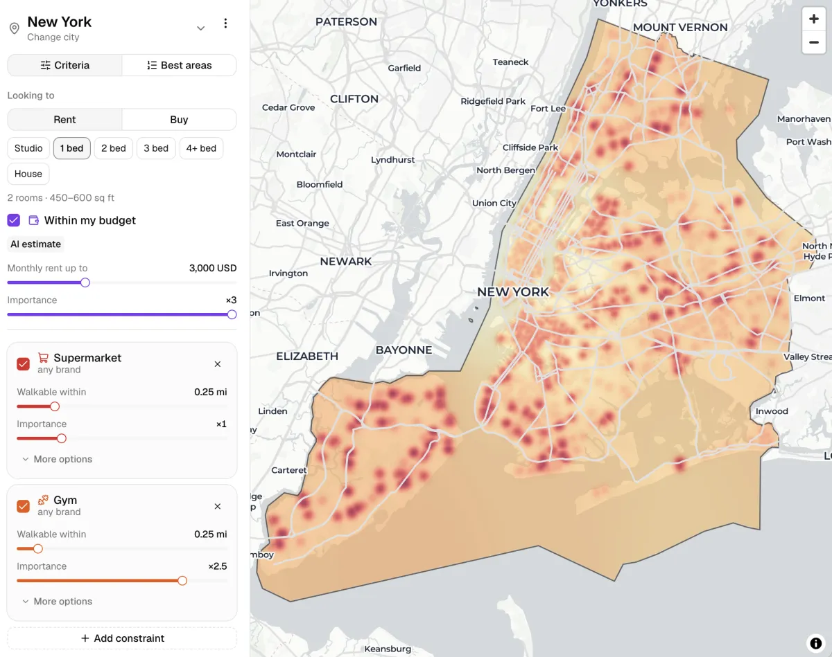This screenshot has height=657, width=832.
Task: Click the PATERSON map label
Action: coord(346,22)
